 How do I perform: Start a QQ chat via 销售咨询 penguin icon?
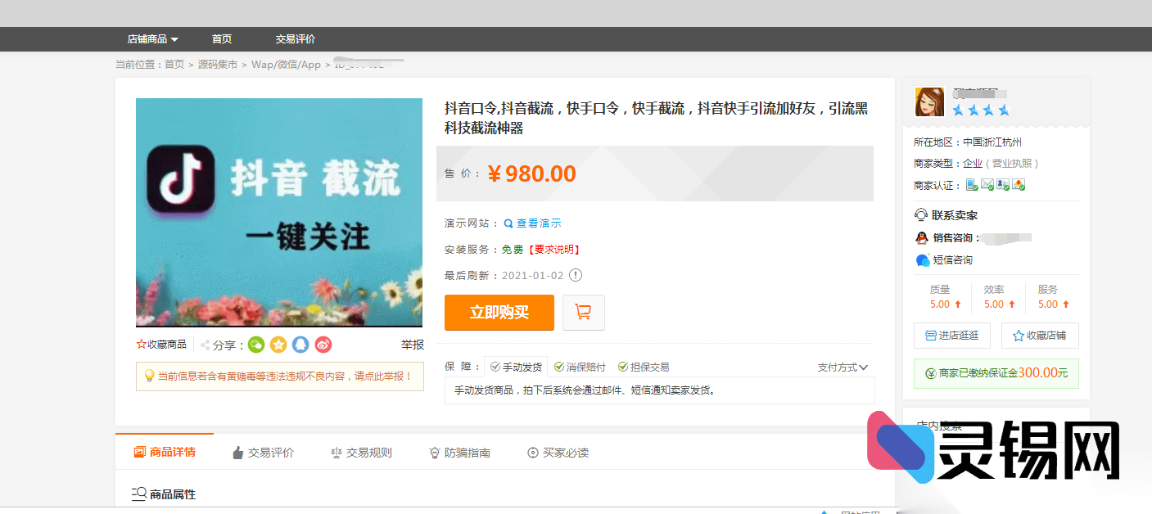tap(921, 237)
